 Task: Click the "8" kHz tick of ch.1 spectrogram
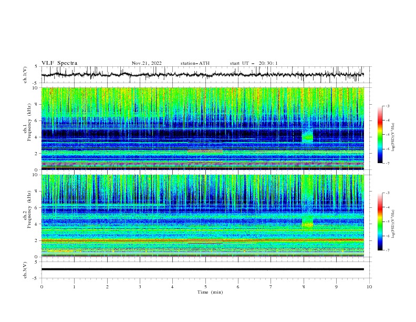coord(37,104)
